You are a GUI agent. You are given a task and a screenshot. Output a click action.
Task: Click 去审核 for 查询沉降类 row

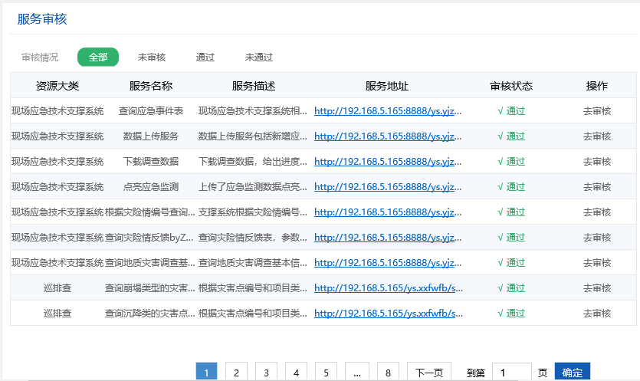(x=597, y=314)
